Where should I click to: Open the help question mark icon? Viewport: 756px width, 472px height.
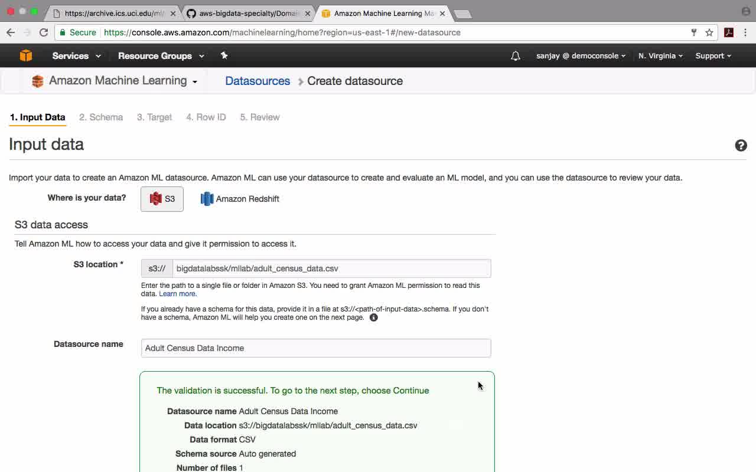tap(741, 145)
